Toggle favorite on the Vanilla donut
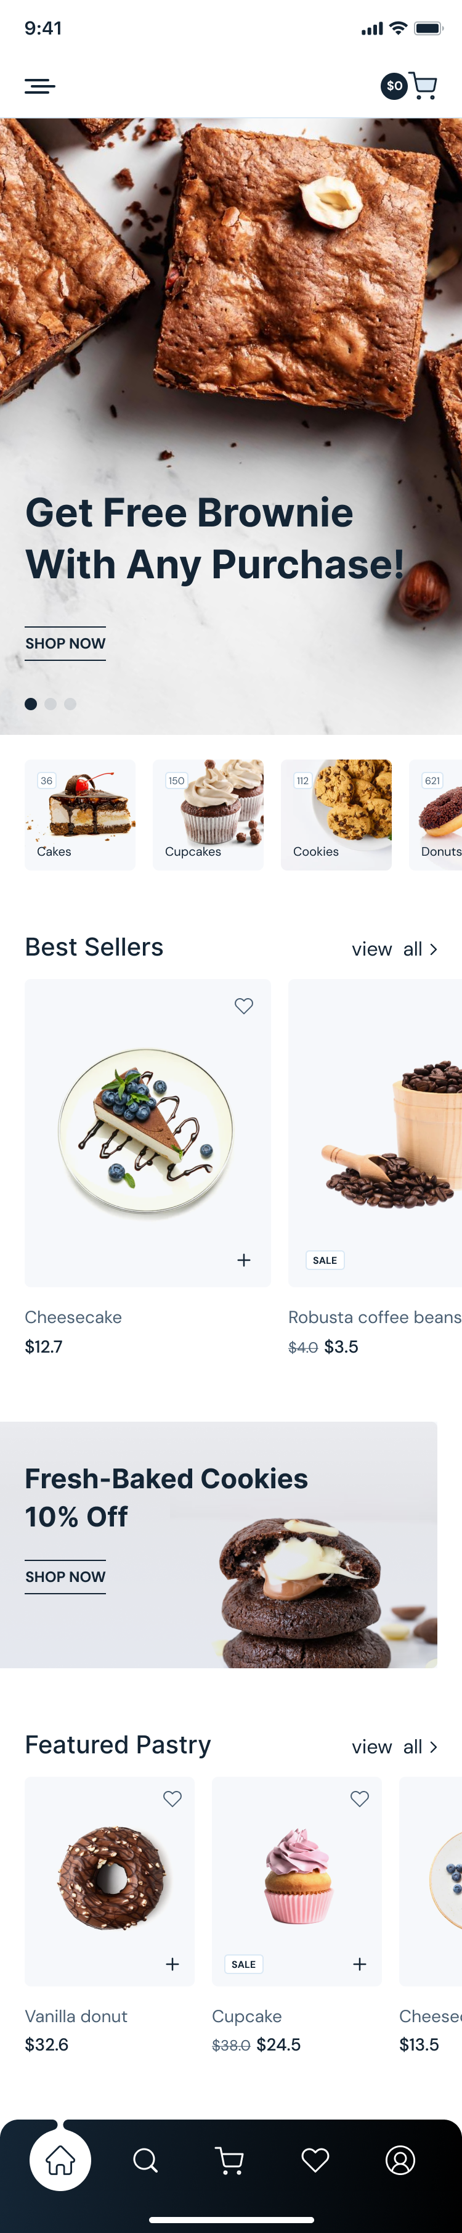 pyautogui.click(x=172, y=1799)
